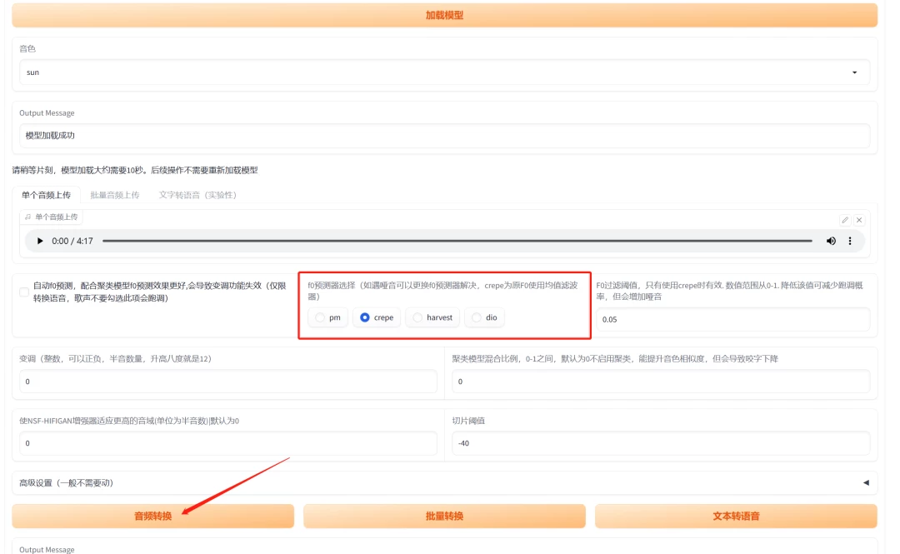Image resolution: width=900 pixels, height=554 pixels.
Task: Select the dio f0 predictor
Action: pos(484,317)
